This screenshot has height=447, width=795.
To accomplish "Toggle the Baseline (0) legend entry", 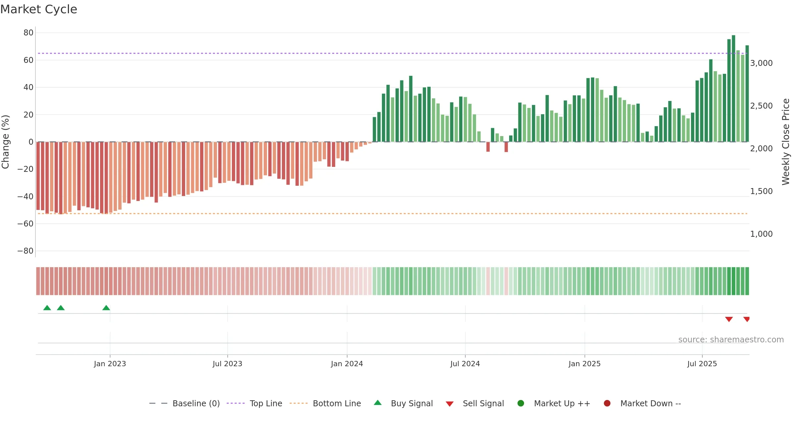I will [x=185, y=403].
